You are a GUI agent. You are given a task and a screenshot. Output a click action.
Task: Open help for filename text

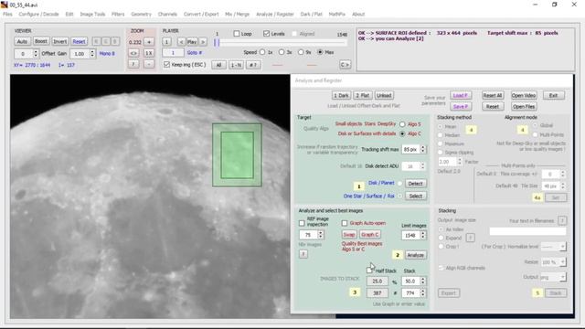(x=562, y=221)
